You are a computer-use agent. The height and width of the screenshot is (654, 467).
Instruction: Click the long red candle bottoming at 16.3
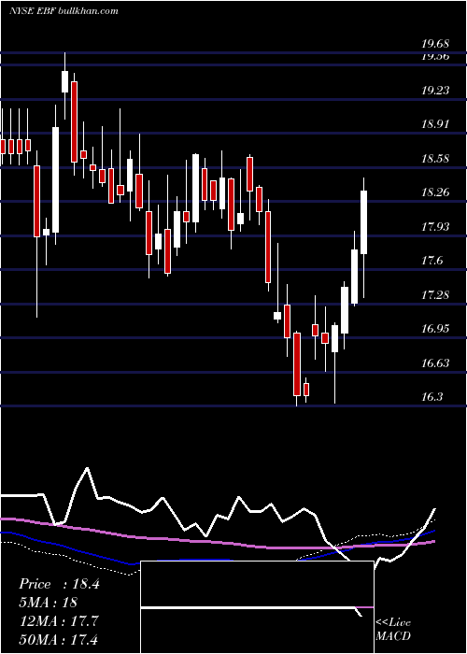pos(296,364)
